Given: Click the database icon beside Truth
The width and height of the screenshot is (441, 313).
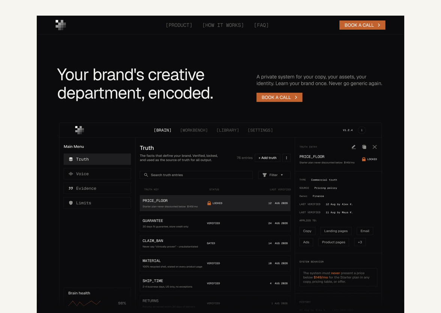Looking at the screenshot, I should (x=71, y=159).
